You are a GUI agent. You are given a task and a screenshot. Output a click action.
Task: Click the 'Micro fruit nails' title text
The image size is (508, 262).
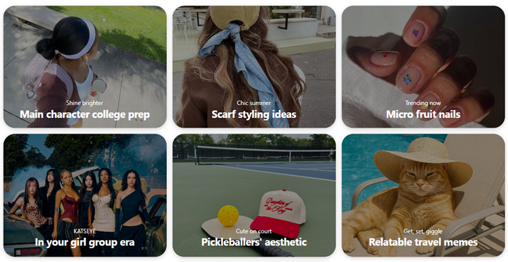tap(423, 115)
